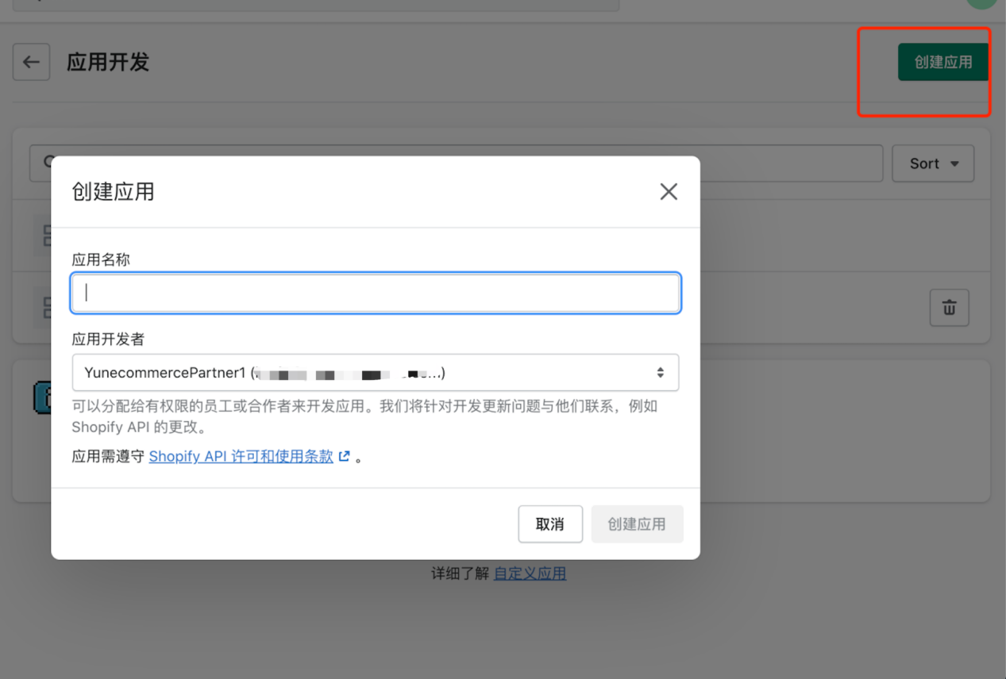Viewport: 1006px width, 679px height.
Task: Click the external link icon beside Shopify API 条款
Action: (x=343, y=456)
